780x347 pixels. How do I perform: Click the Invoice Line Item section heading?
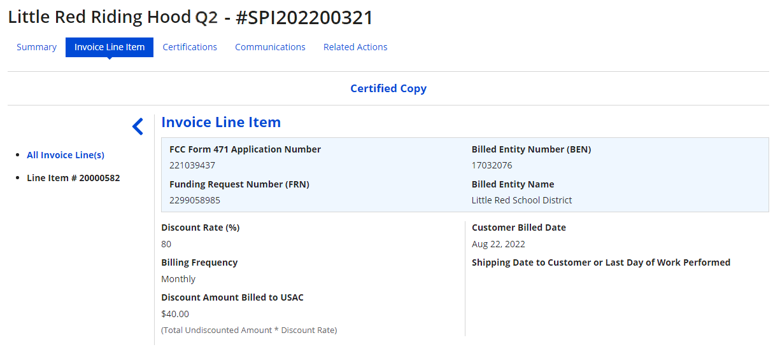(x=221, y=122)
